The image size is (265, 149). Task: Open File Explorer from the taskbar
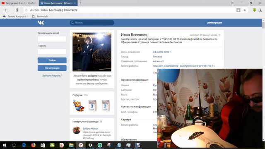coord(71,145)
